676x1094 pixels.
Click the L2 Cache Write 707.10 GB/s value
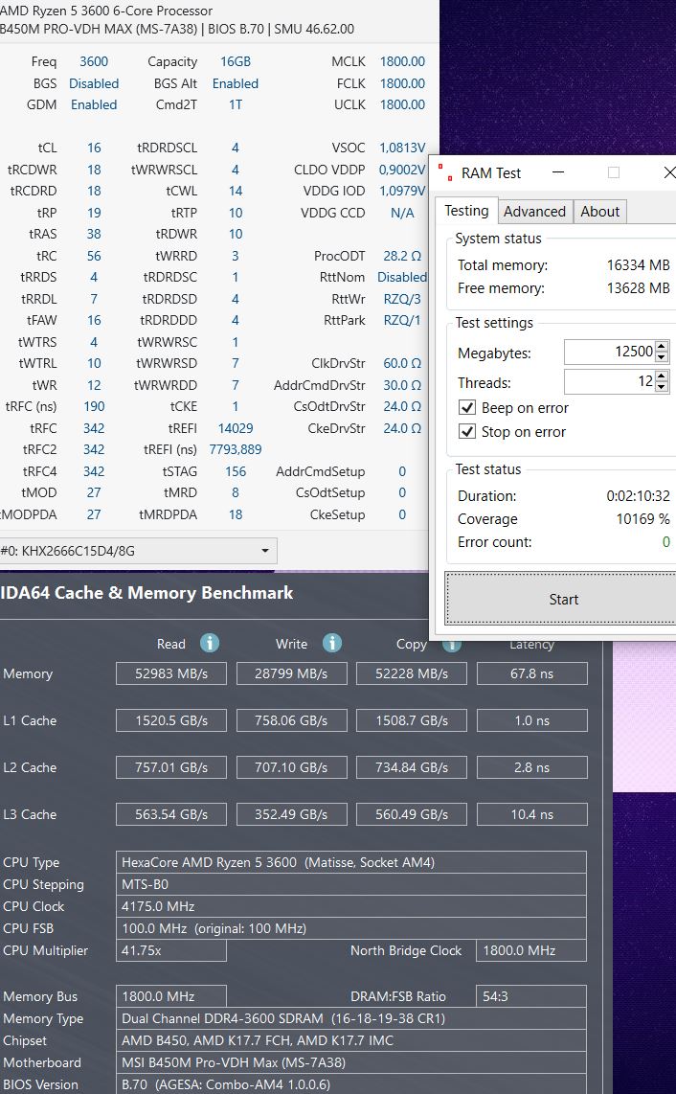point(292,767)
